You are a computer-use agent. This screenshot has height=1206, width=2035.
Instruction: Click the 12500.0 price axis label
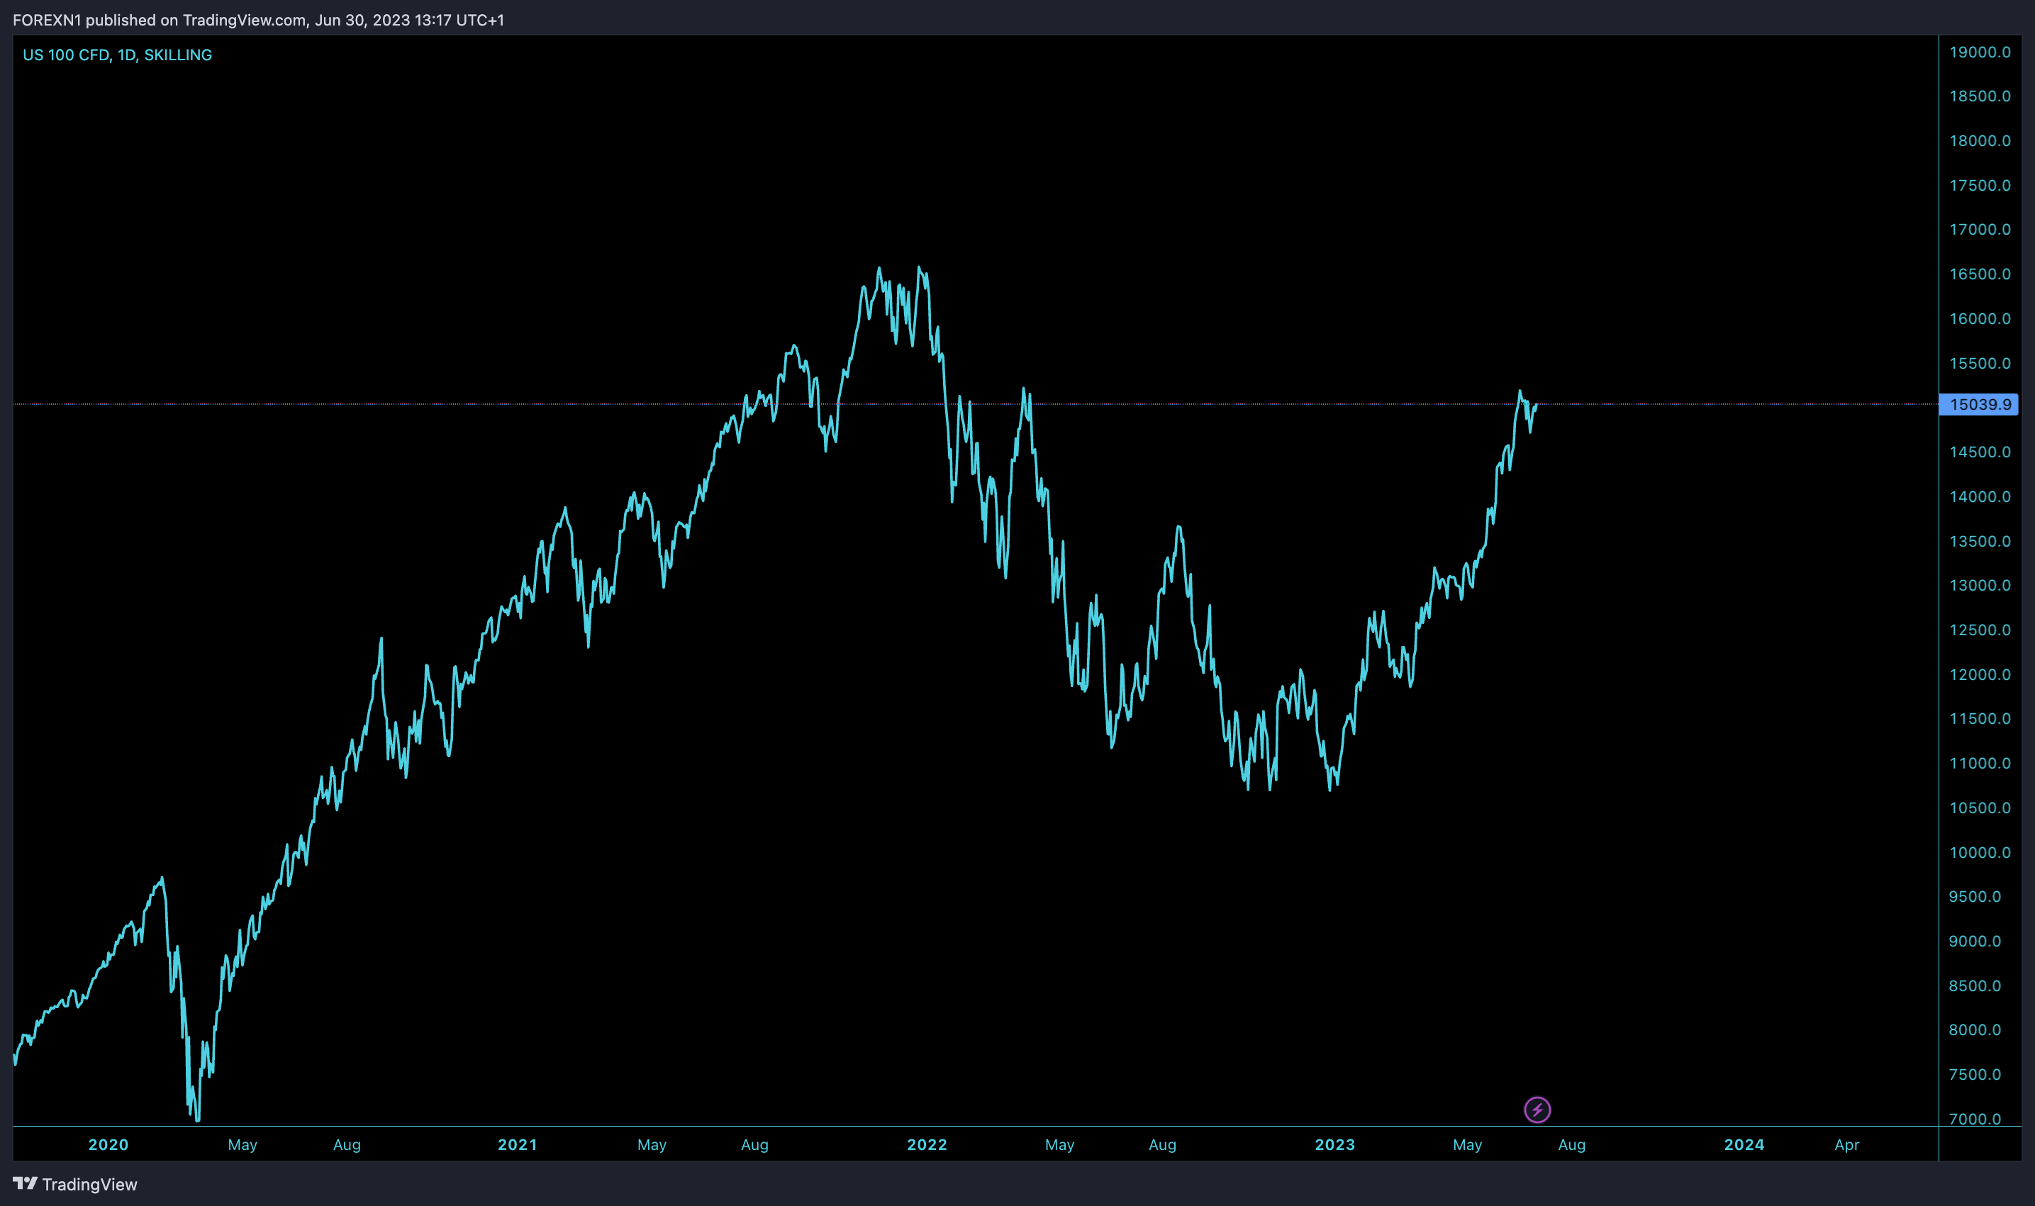coord(1980,630)
